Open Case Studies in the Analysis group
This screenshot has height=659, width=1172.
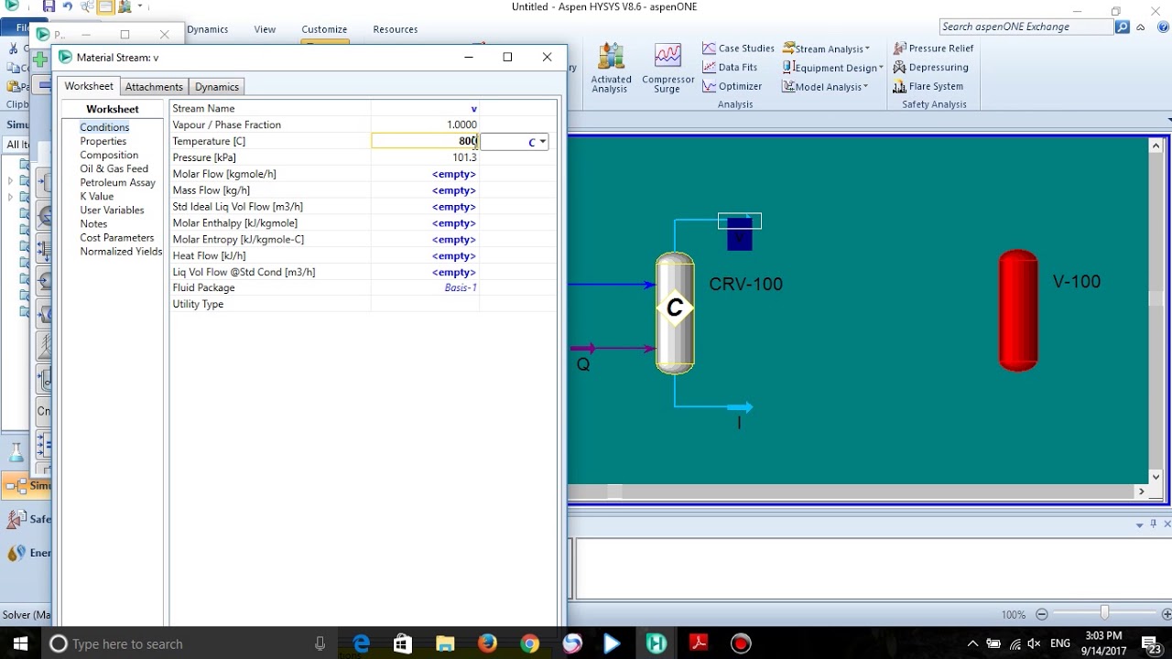(x=738, y=49)
